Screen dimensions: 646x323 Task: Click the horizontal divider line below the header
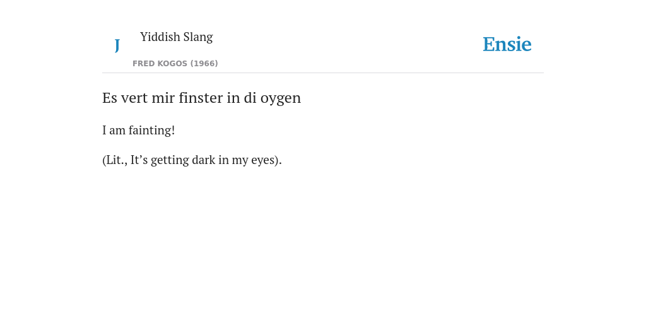pyautogui.click(x=323, y=73)
